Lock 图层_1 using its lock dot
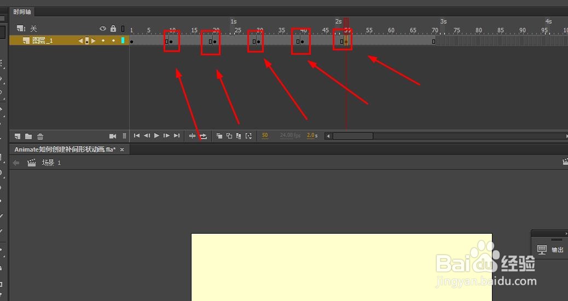568x301 pixels. pos(113,40)
